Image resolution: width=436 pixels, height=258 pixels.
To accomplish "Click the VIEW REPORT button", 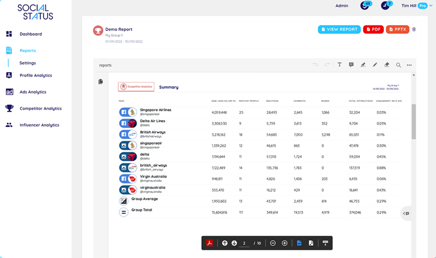I will pyautogui.click(x=339, y=29).
